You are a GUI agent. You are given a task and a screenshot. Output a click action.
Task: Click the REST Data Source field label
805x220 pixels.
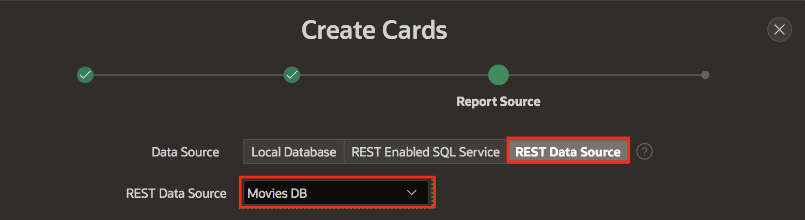pyautogui.click(x=176, y=193)
